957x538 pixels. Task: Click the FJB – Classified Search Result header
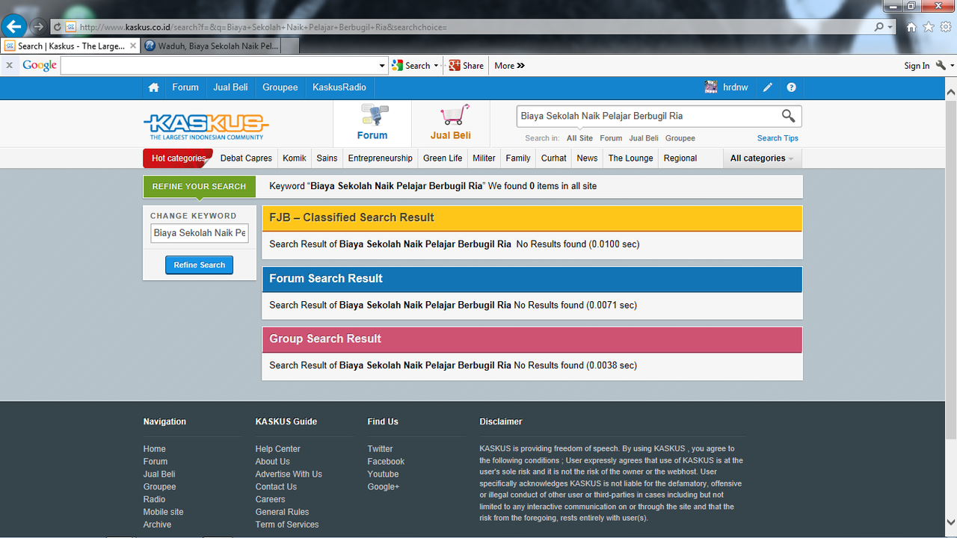tap(532, 217)
